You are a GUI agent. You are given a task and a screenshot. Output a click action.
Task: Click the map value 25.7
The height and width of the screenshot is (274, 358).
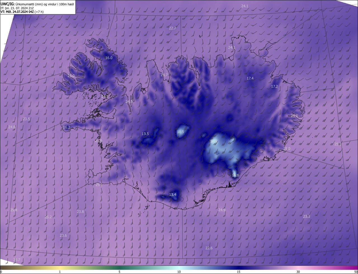coord(17,260)
